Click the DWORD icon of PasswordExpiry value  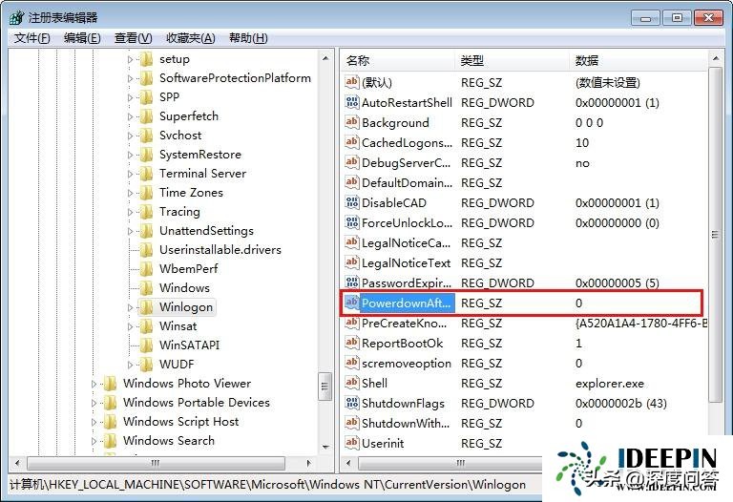click(351, 282)
